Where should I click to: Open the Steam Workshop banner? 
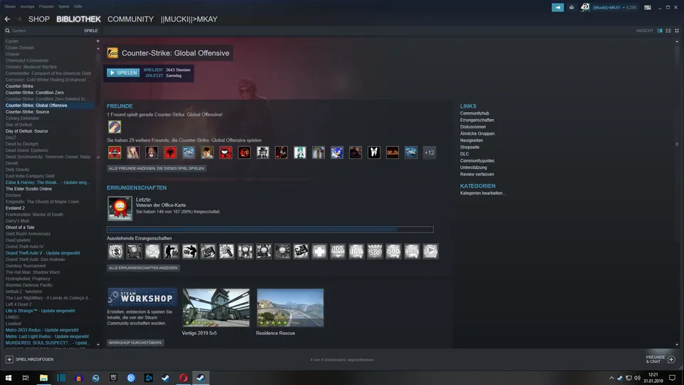142,297
